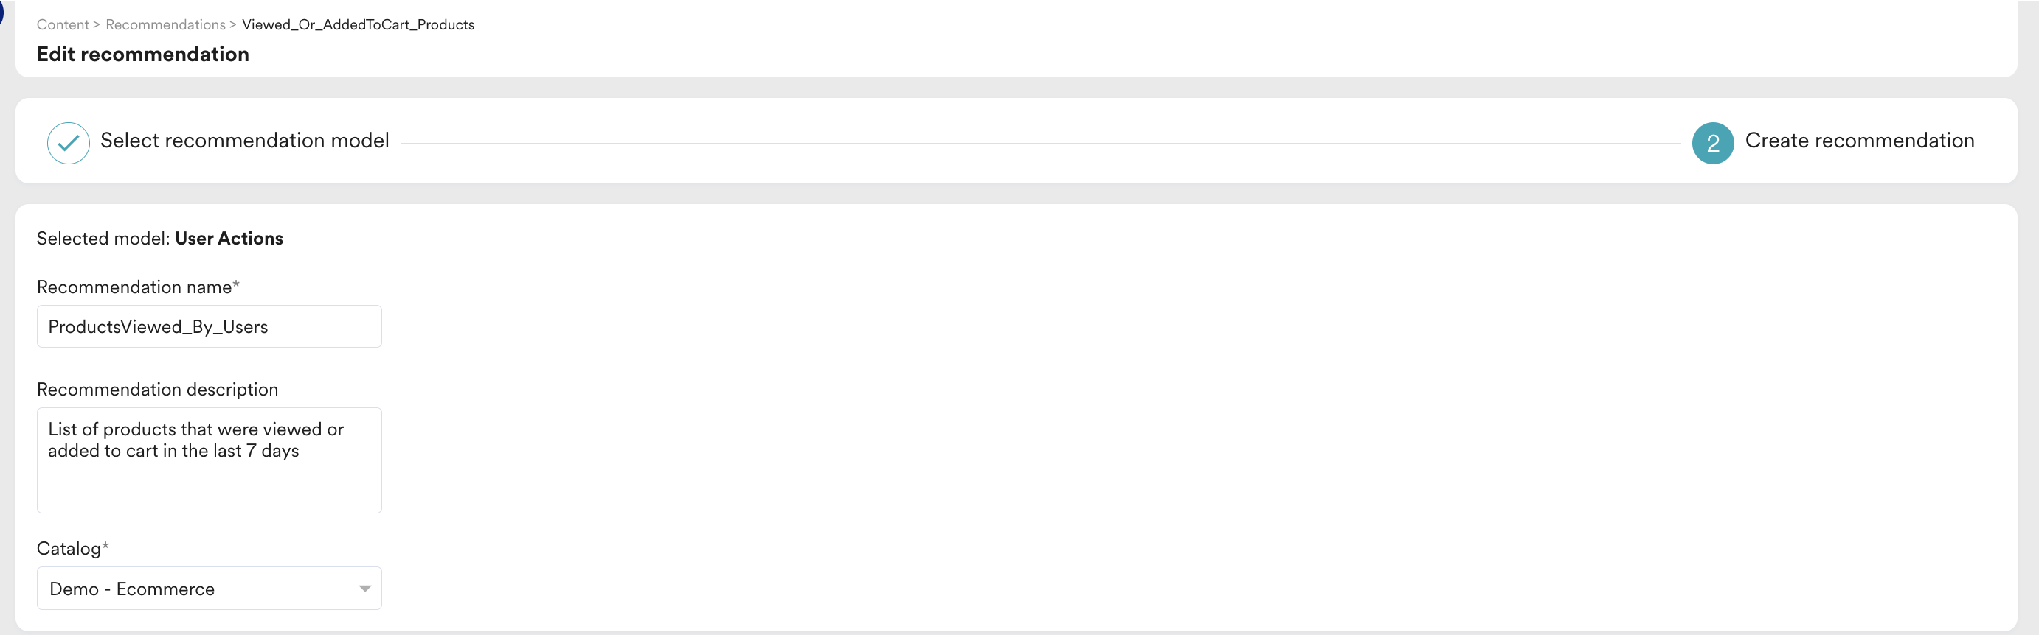Screen dimensions: 2039x635
Task: Focus the Recommendation name input field
Action: (x=209, y=326)
